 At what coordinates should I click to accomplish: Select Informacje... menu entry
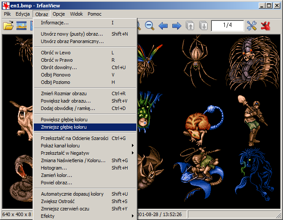point(85,23)
